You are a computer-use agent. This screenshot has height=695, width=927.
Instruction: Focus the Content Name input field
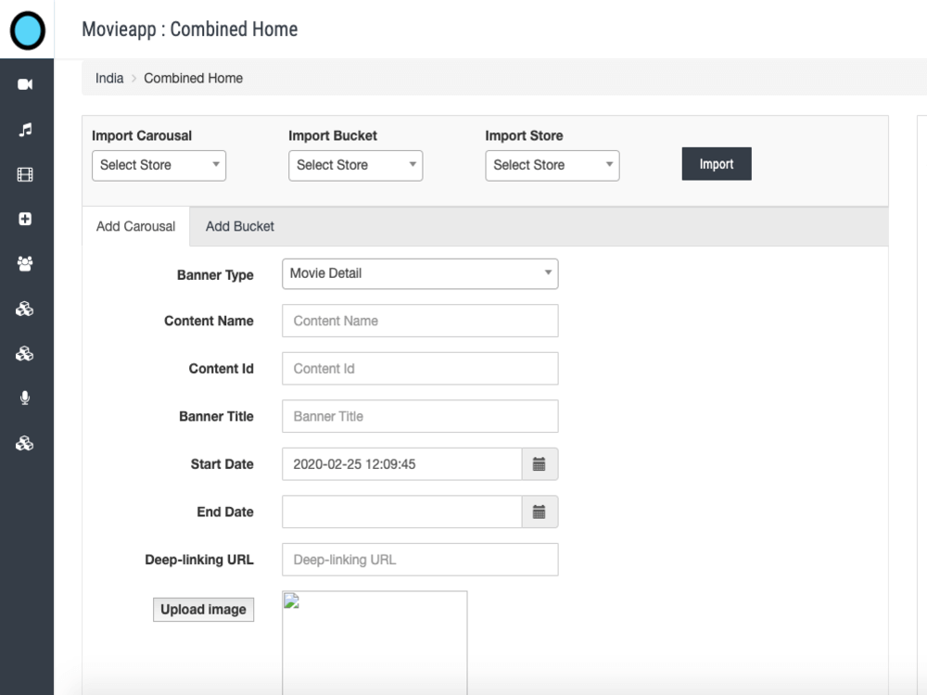(419, 321)
